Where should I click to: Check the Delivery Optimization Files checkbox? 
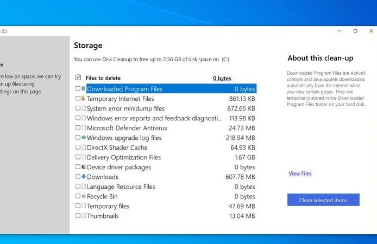click(x=78, y=157)
